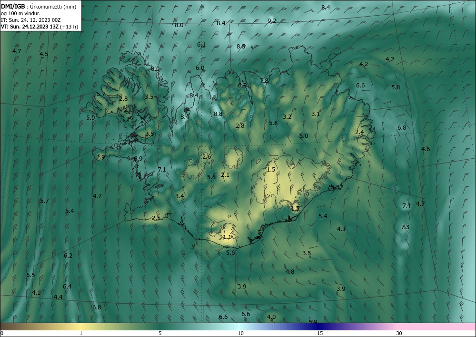Click the 6.9 value label
This screenshot has height=337, width=476.
(x=138, y=158)
